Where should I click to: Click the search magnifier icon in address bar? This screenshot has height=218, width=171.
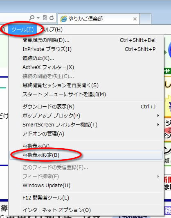click(x=32, y=18)
